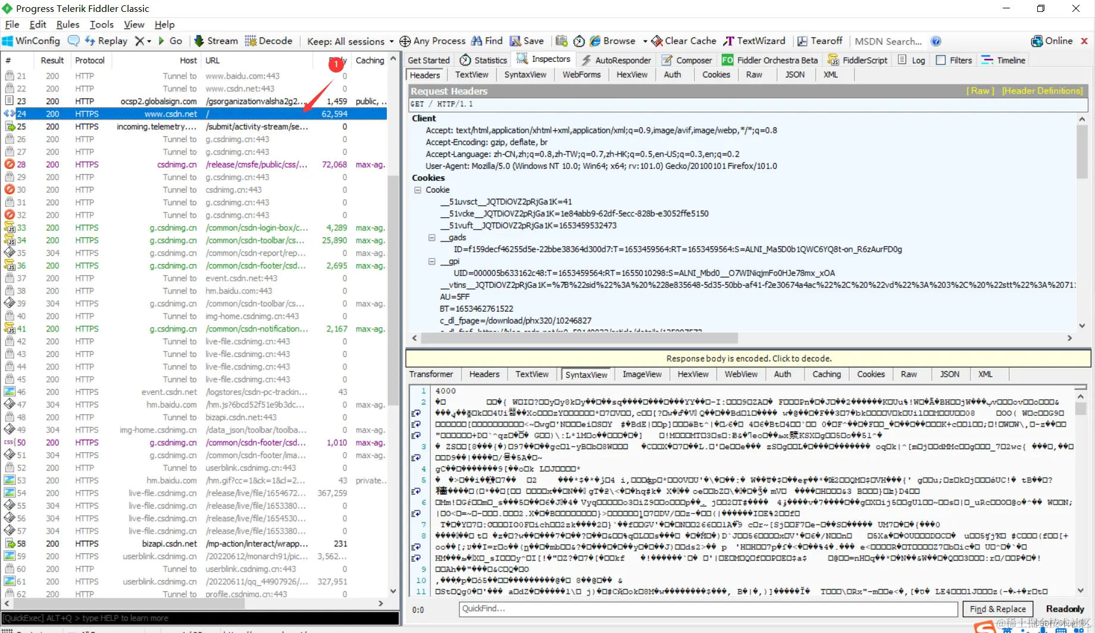Click the QuickExec command box
1095x633 pixels.
click(200, 618)
